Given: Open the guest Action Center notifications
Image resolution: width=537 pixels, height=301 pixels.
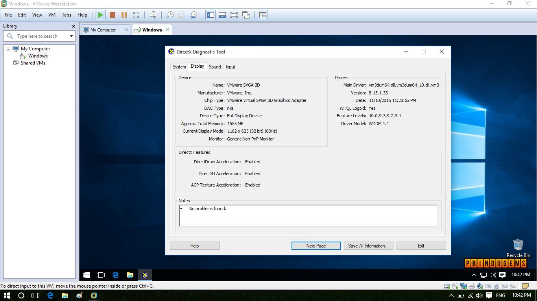Looking at the screenshot, I should pos(502,275).
